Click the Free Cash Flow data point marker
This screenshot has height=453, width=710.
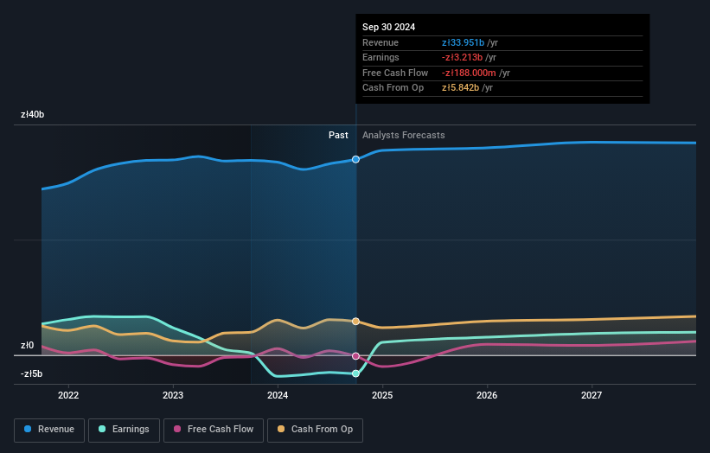356,356
